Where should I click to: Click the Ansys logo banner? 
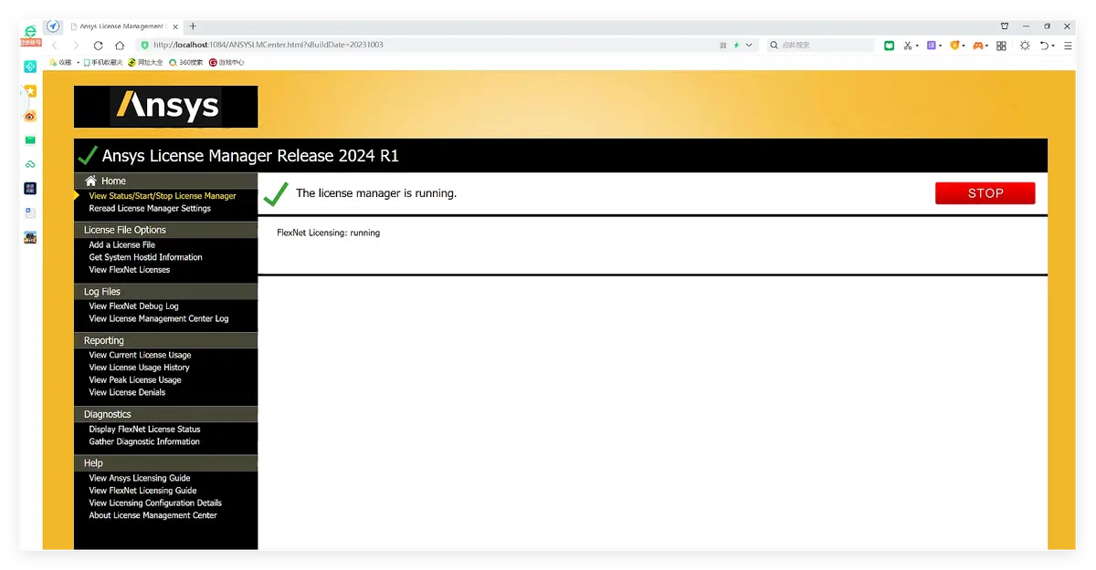[x=165, y=107]
